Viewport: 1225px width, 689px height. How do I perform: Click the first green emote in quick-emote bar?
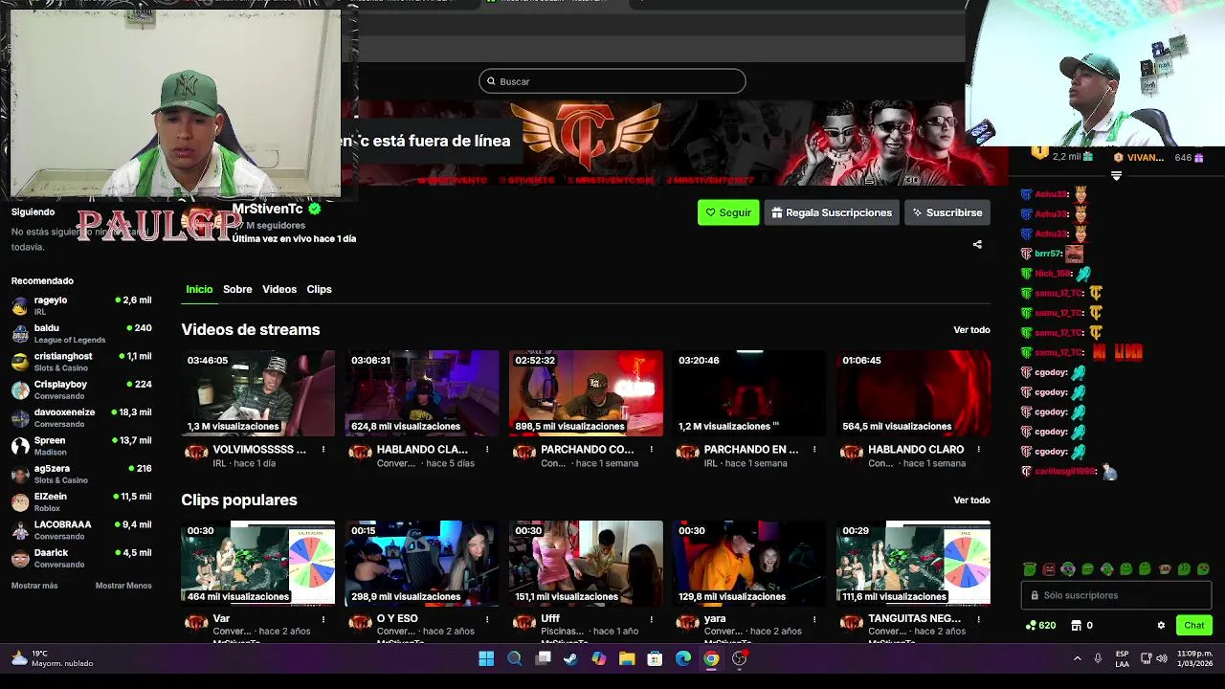point(1030,569)
